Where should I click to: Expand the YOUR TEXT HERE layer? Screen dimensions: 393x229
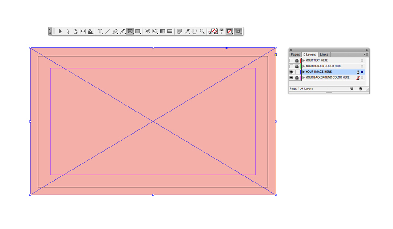pos(303,60)
